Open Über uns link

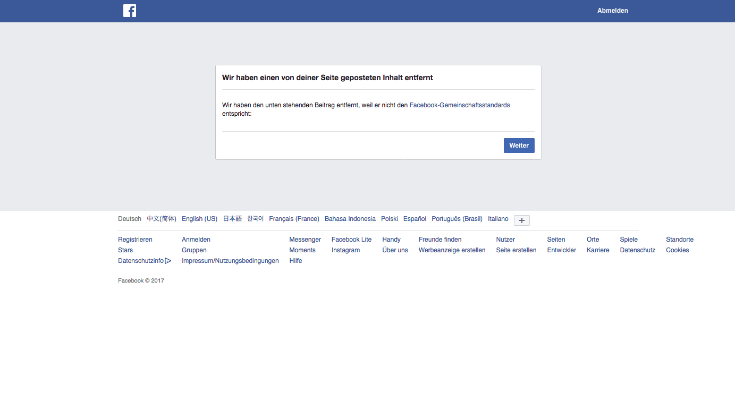pos(395,250)
